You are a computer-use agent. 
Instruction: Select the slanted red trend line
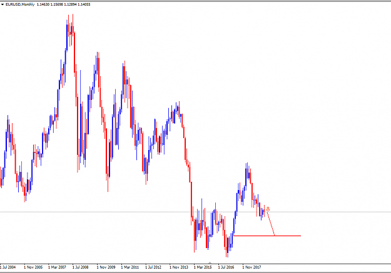point(271,224)
